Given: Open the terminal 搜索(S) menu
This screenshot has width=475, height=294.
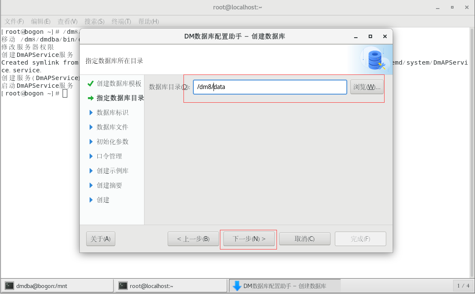Looking at the screenshot, I should [x=94, y=21].
